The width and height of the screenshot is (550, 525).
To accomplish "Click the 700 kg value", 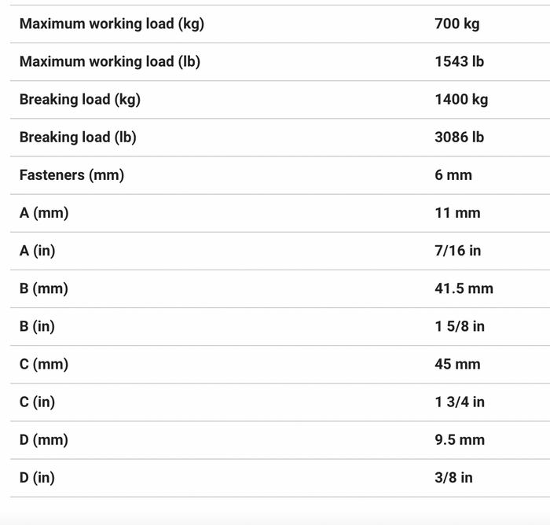I will 457,24.
